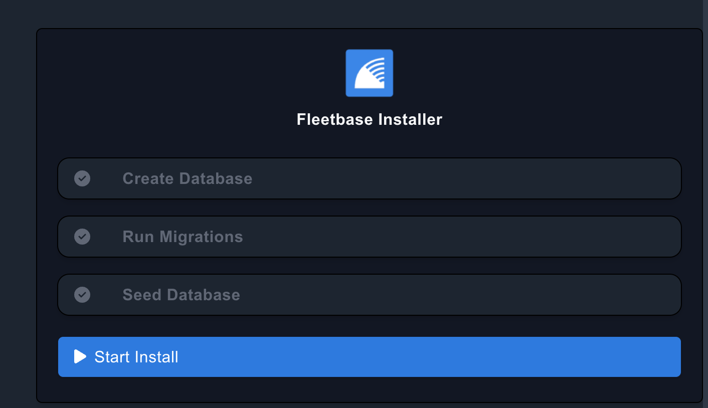Select the Create Database step row
The height and width of the screenshot is (408, 708).
pyautogui.click(x=370, y=178)
